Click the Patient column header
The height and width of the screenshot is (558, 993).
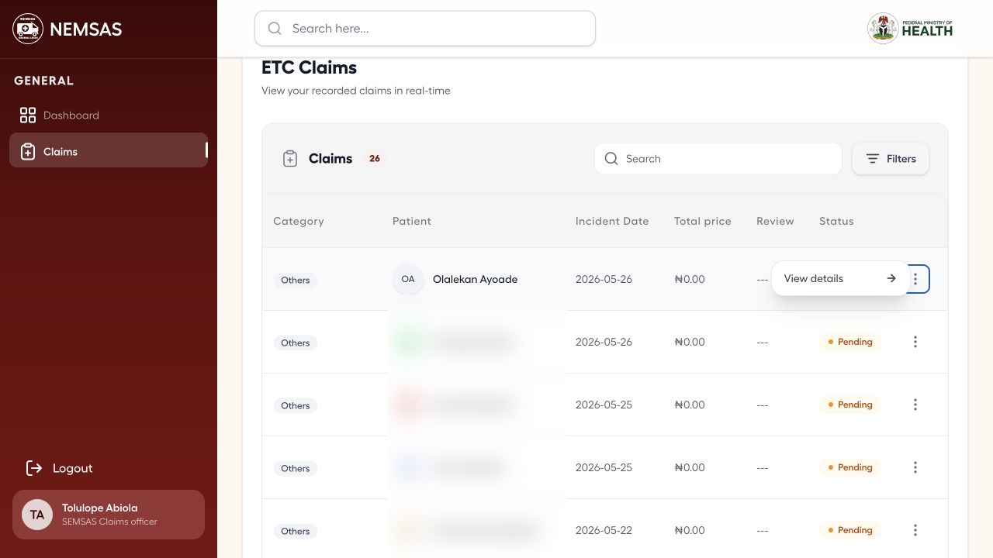(x=412, y=221)
